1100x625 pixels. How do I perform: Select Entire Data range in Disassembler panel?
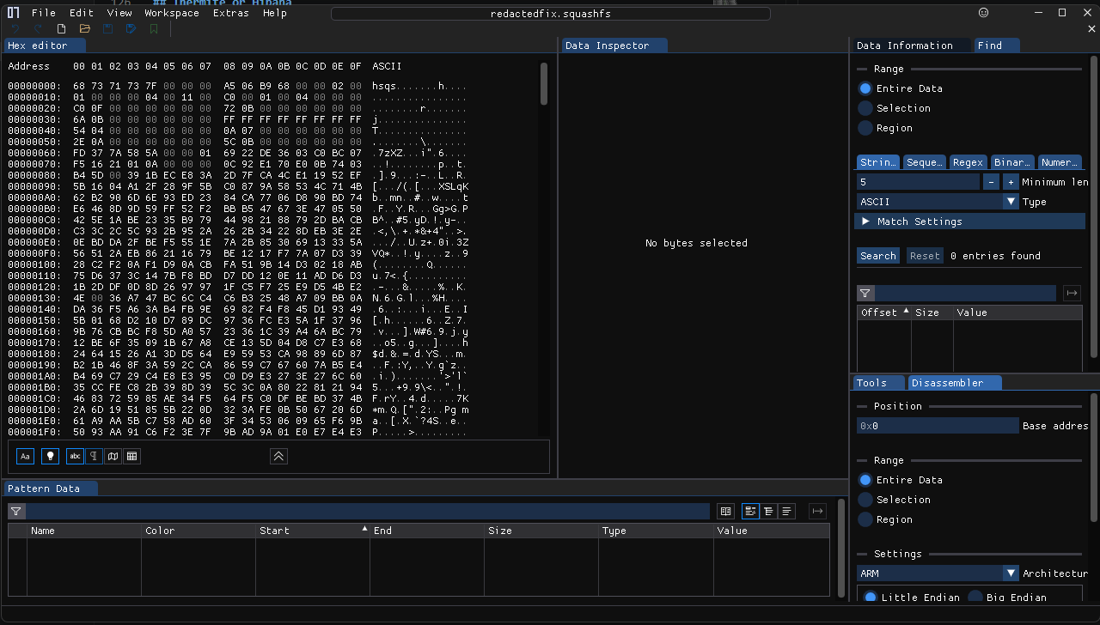[900, 480]
